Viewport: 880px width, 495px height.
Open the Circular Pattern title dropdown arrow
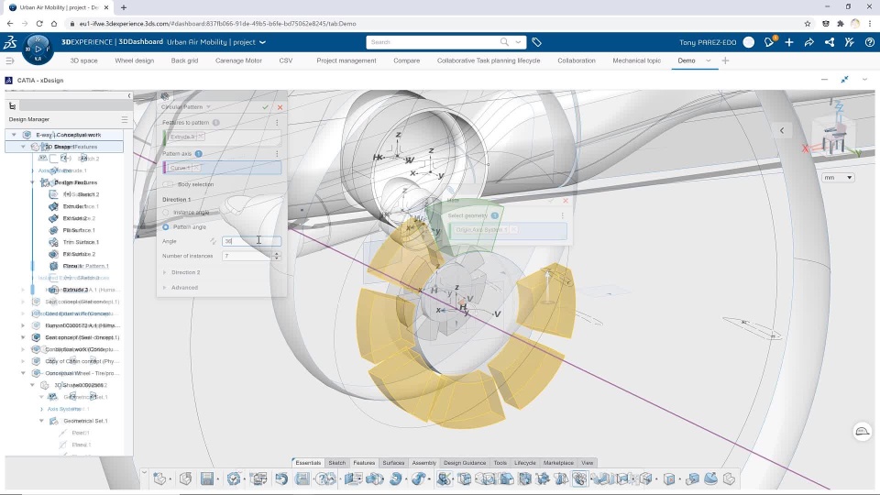click(208, 106)
